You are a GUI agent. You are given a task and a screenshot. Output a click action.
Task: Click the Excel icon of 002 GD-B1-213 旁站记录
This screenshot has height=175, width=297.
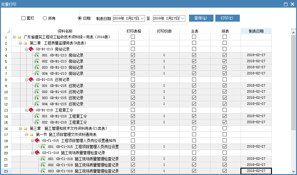(37, 61)
